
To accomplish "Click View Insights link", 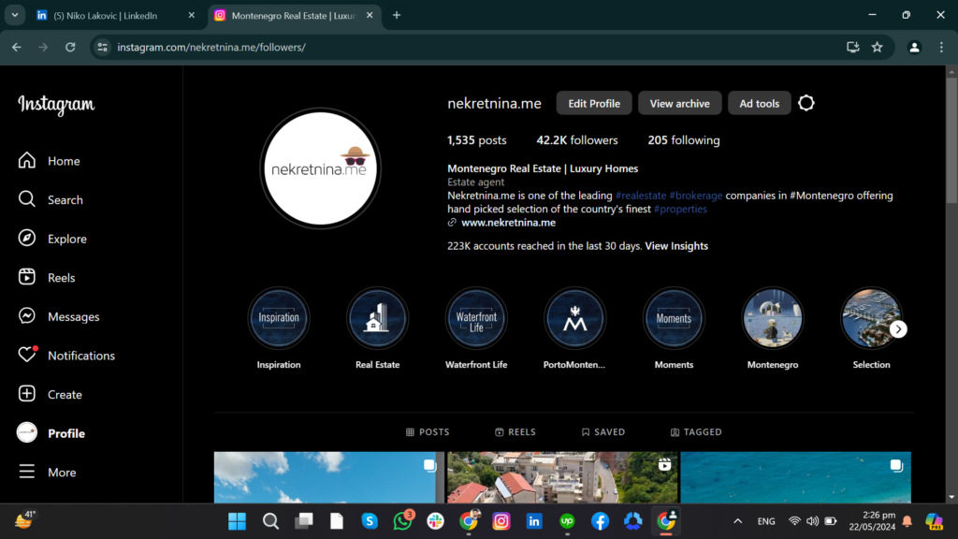I will tap(676, 246).
